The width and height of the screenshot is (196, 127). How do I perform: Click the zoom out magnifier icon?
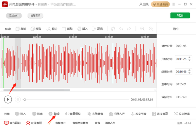click(151, 29)
